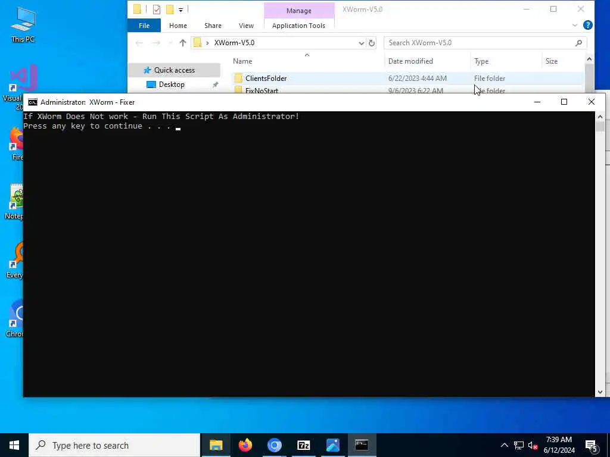Click the address bar path chevron before XWorm-V5.0
610x457 pixels.
tap(207, 43)
